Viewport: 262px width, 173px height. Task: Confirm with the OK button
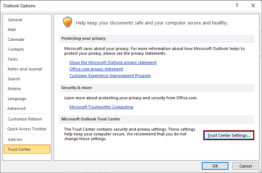click(x=215, y=166)
